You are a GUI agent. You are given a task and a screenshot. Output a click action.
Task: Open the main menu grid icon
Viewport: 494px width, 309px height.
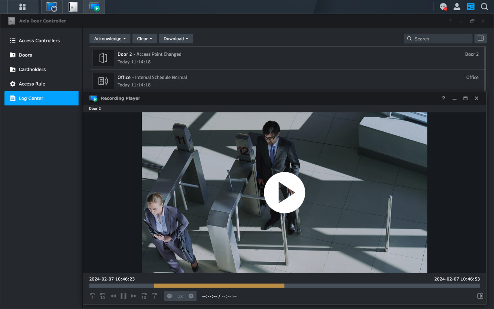pos(22,7)
